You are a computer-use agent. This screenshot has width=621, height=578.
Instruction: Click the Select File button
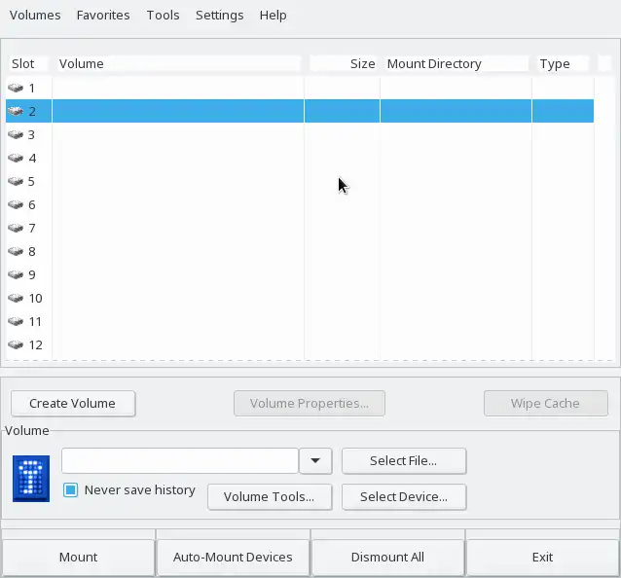click(x=404, y=461)
